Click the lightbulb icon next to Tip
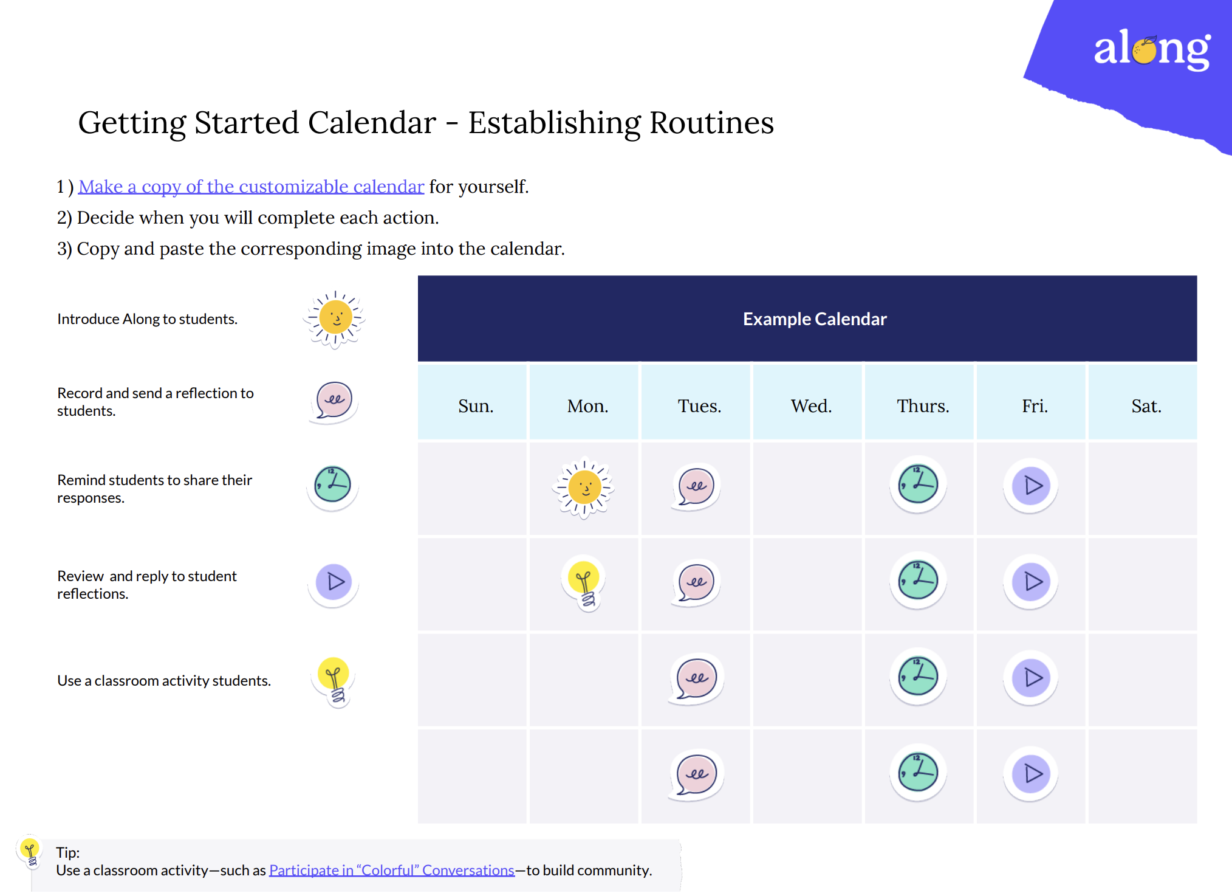 pyautogui.click(x=30, y=851)
